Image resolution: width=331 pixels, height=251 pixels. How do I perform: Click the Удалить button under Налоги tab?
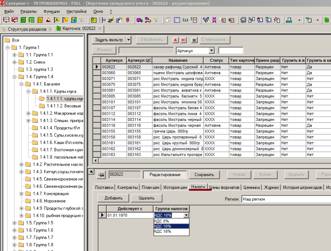point(146,198)
